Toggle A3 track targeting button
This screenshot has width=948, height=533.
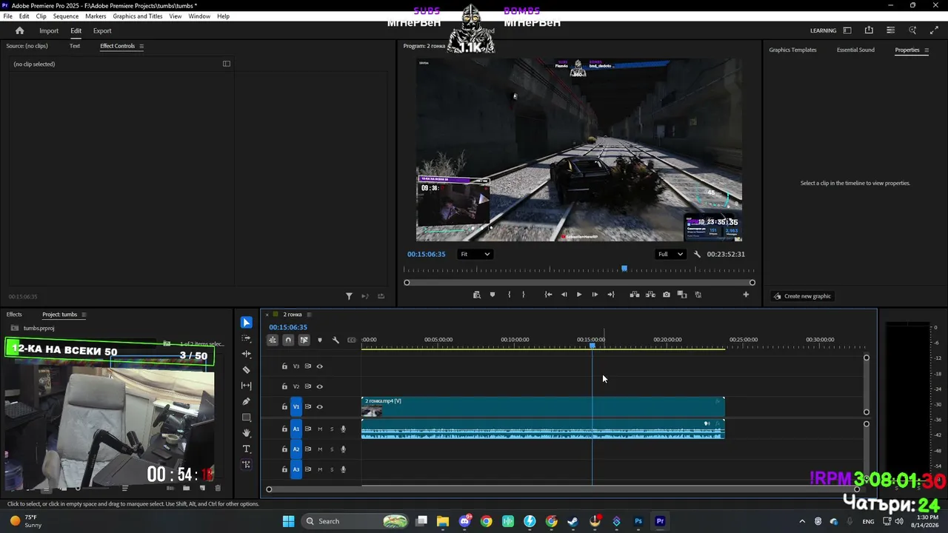click(x=296, y=469)
